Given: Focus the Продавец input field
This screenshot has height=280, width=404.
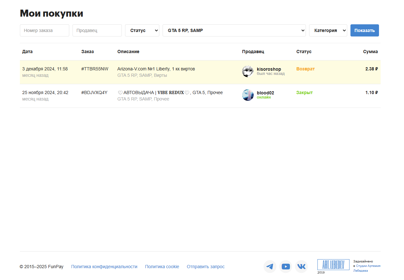Looking at the screenshot, I should 97,30.
